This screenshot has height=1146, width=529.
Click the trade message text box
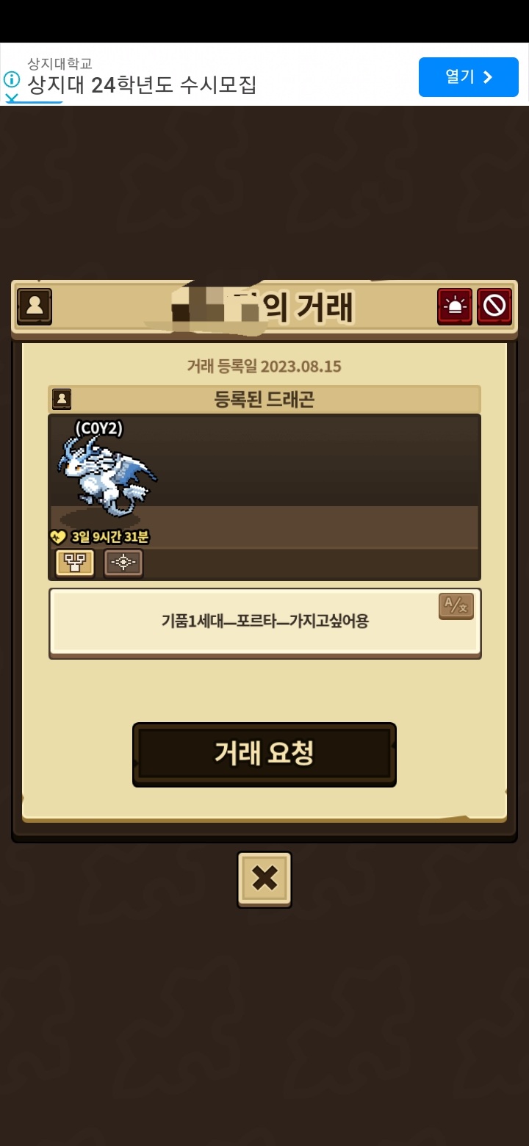[264, 621]
